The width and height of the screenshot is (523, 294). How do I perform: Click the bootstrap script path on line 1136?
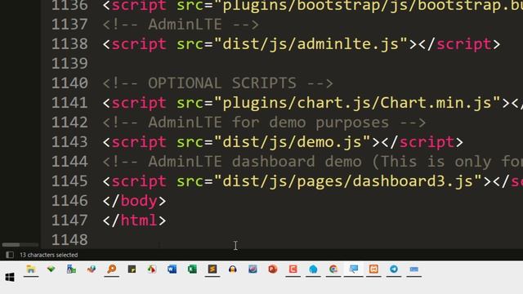tap(369, 6)
